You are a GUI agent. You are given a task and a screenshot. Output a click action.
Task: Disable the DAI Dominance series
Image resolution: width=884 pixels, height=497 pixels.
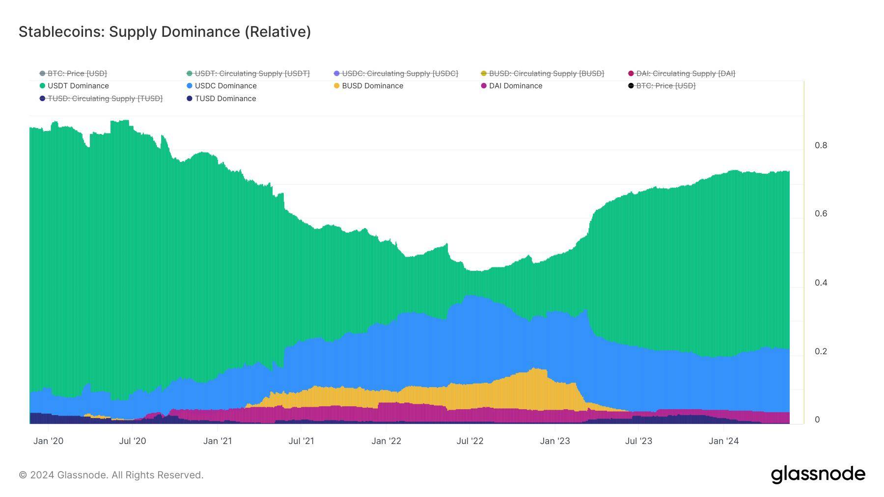[512, 86]
